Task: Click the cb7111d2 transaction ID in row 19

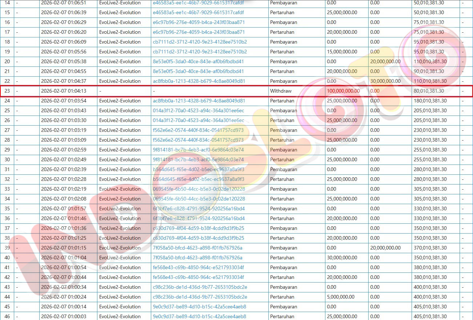Action: 200,52
